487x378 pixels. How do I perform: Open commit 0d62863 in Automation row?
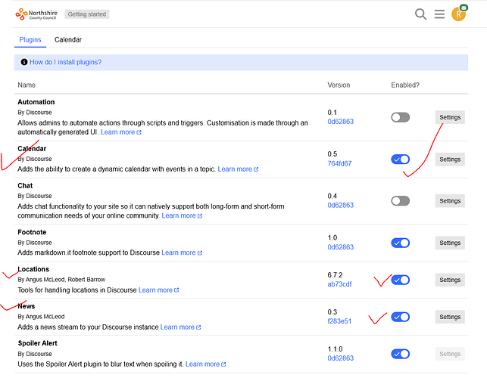pyautogui.click(x=340, y=122)
